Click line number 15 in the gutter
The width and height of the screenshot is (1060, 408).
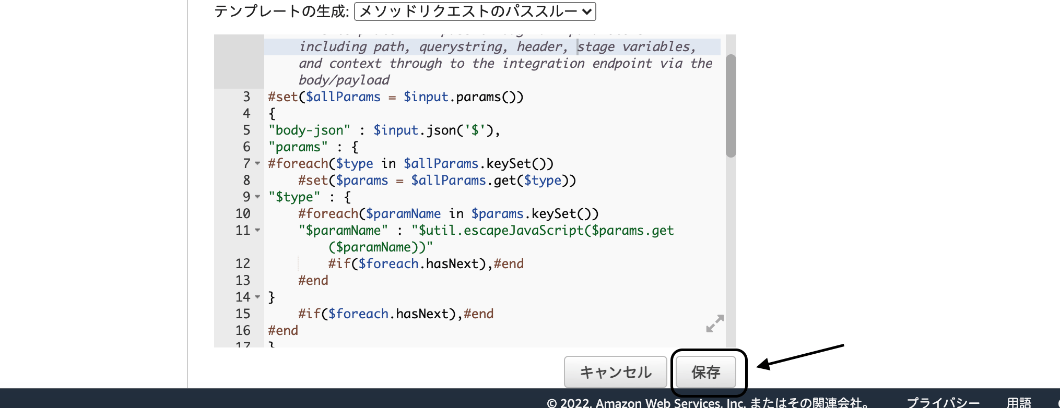click(243, 314)
